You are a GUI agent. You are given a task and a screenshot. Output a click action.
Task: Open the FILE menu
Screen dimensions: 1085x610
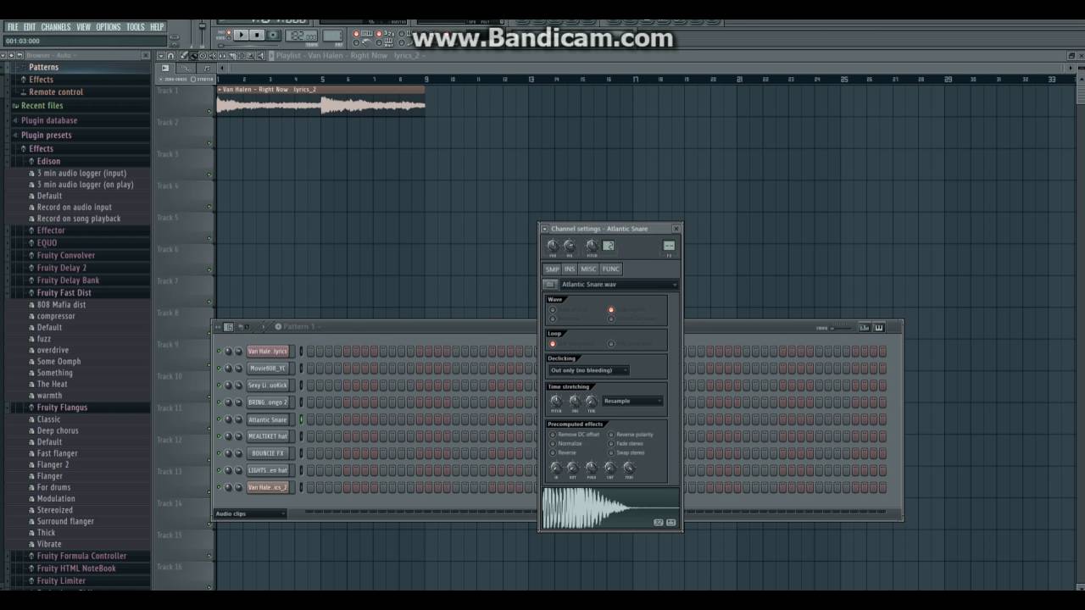coord(13,27)
